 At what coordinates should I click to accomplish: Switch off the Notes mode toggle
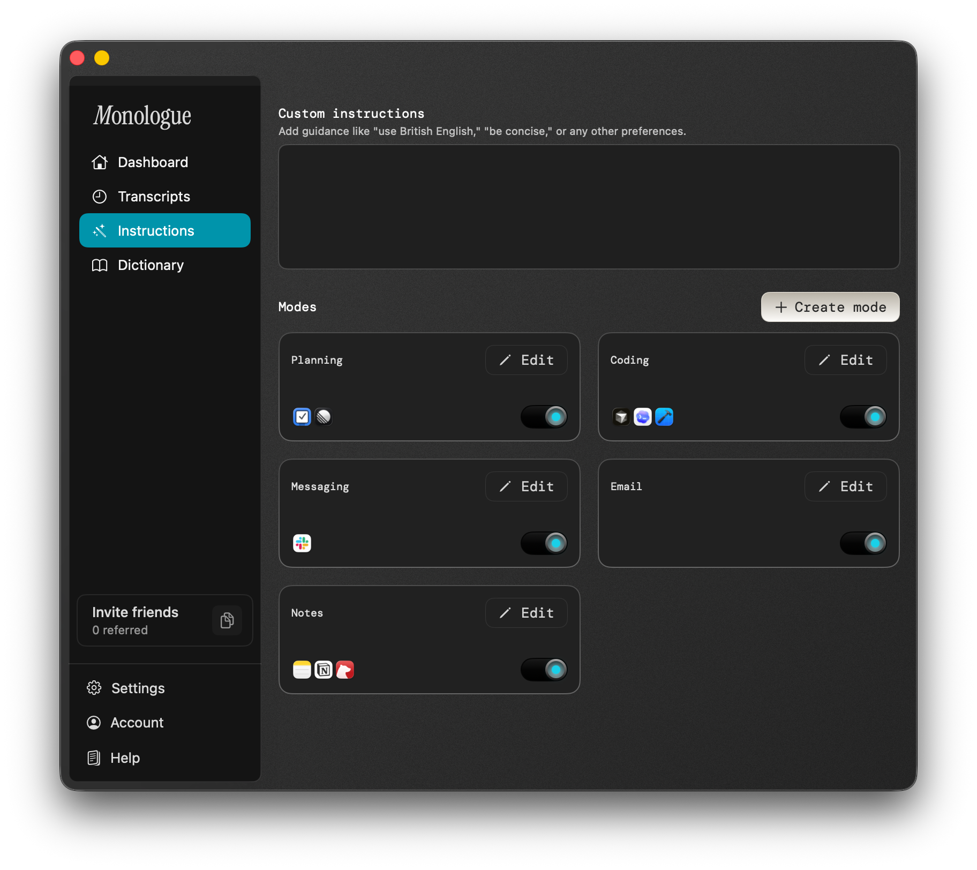544,670
